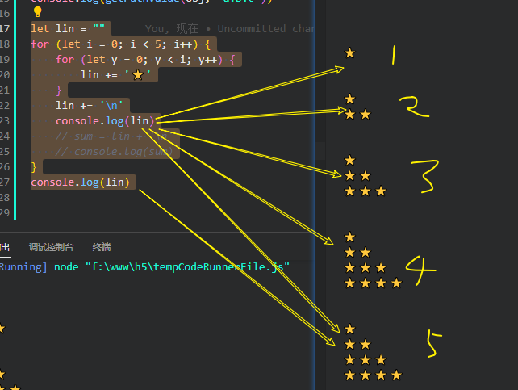Click the final console.log(lin) on line 27

[x=79, y=182]
